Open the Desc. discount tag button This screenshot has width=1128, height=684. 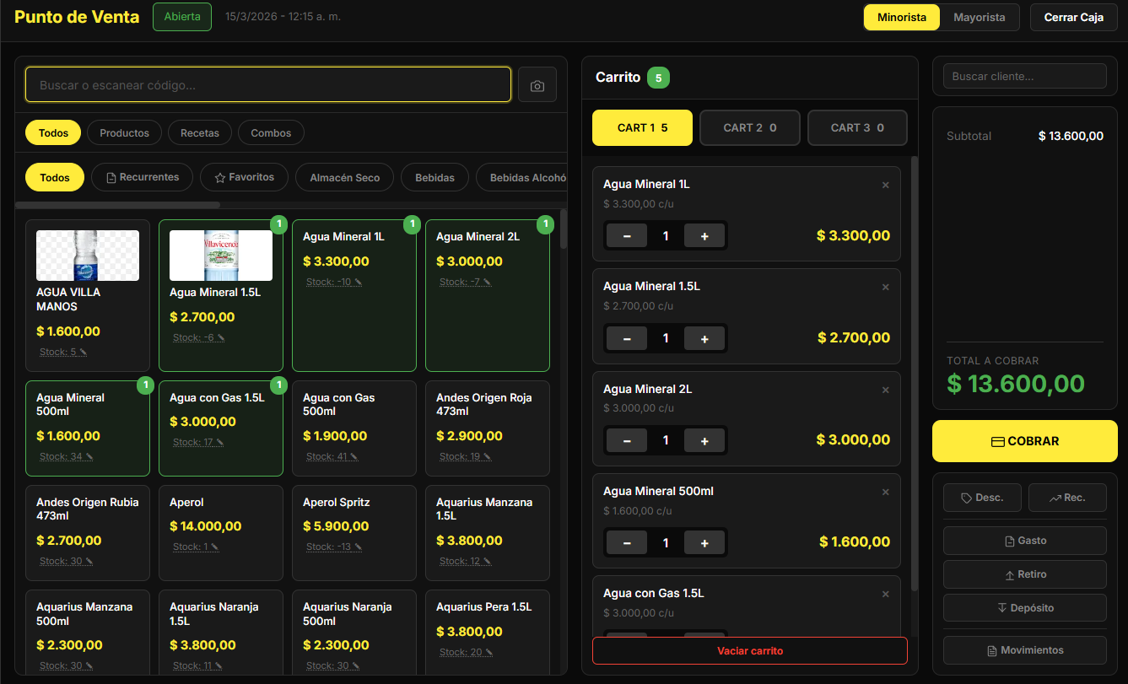click(x=981, y=498)
